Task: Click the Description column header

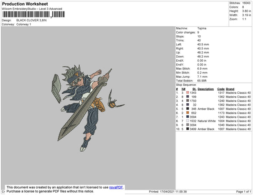Action: point(206,89)
